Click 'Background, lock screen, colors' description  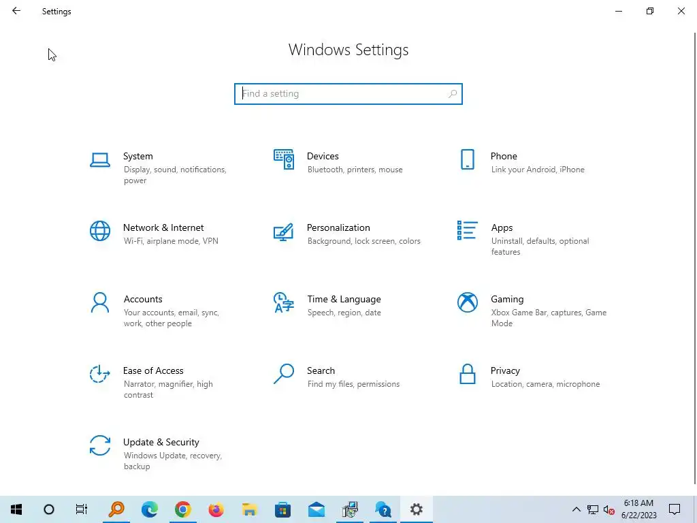pyautogui.click(x=363, y=241)
